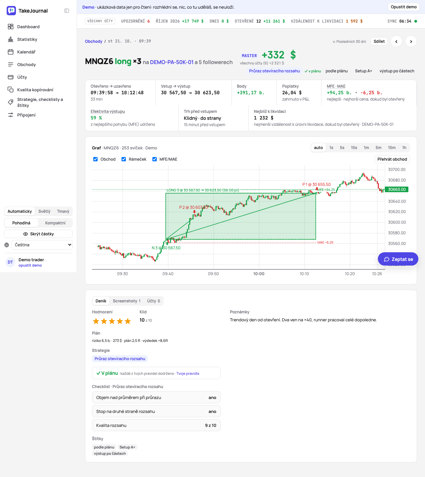
Task: Uncheck the Obchod chart overlay checkbox
Action: tap(96, 159)
